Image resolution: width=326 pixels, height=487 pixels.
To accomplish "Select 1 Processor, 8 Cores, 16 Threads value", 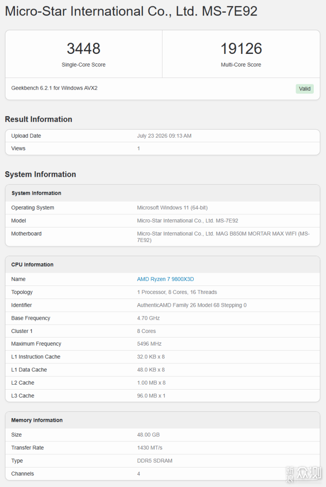I will [177, 292].
